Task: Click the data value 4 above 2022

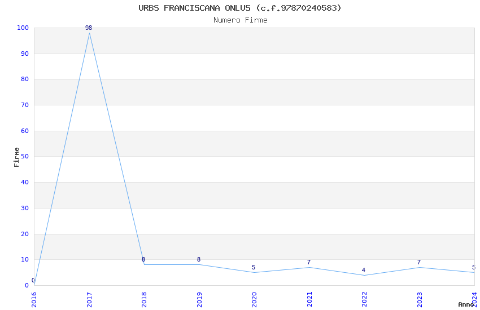Action: click(364, 271)
